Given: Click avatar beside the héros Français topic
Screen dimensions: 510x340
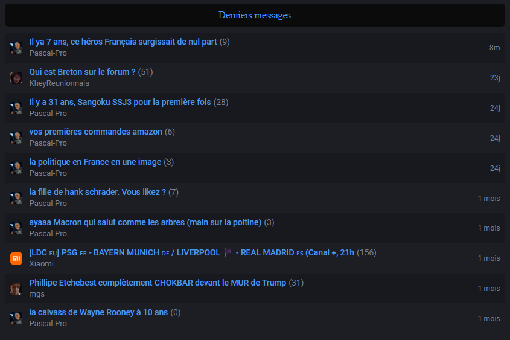Looking at the screenshot, I should (16, 48).
